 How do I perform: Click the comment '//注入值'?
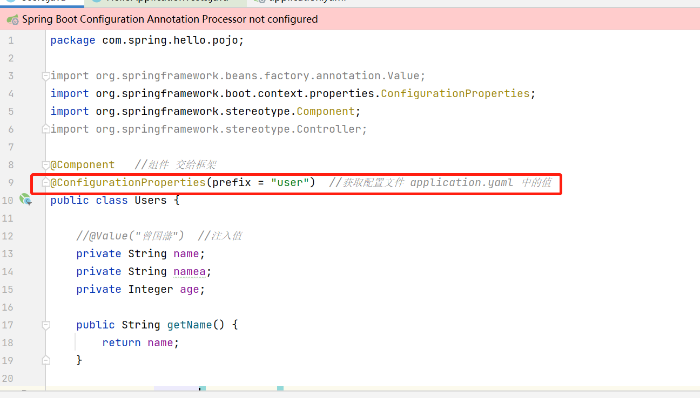coord(220,236)
